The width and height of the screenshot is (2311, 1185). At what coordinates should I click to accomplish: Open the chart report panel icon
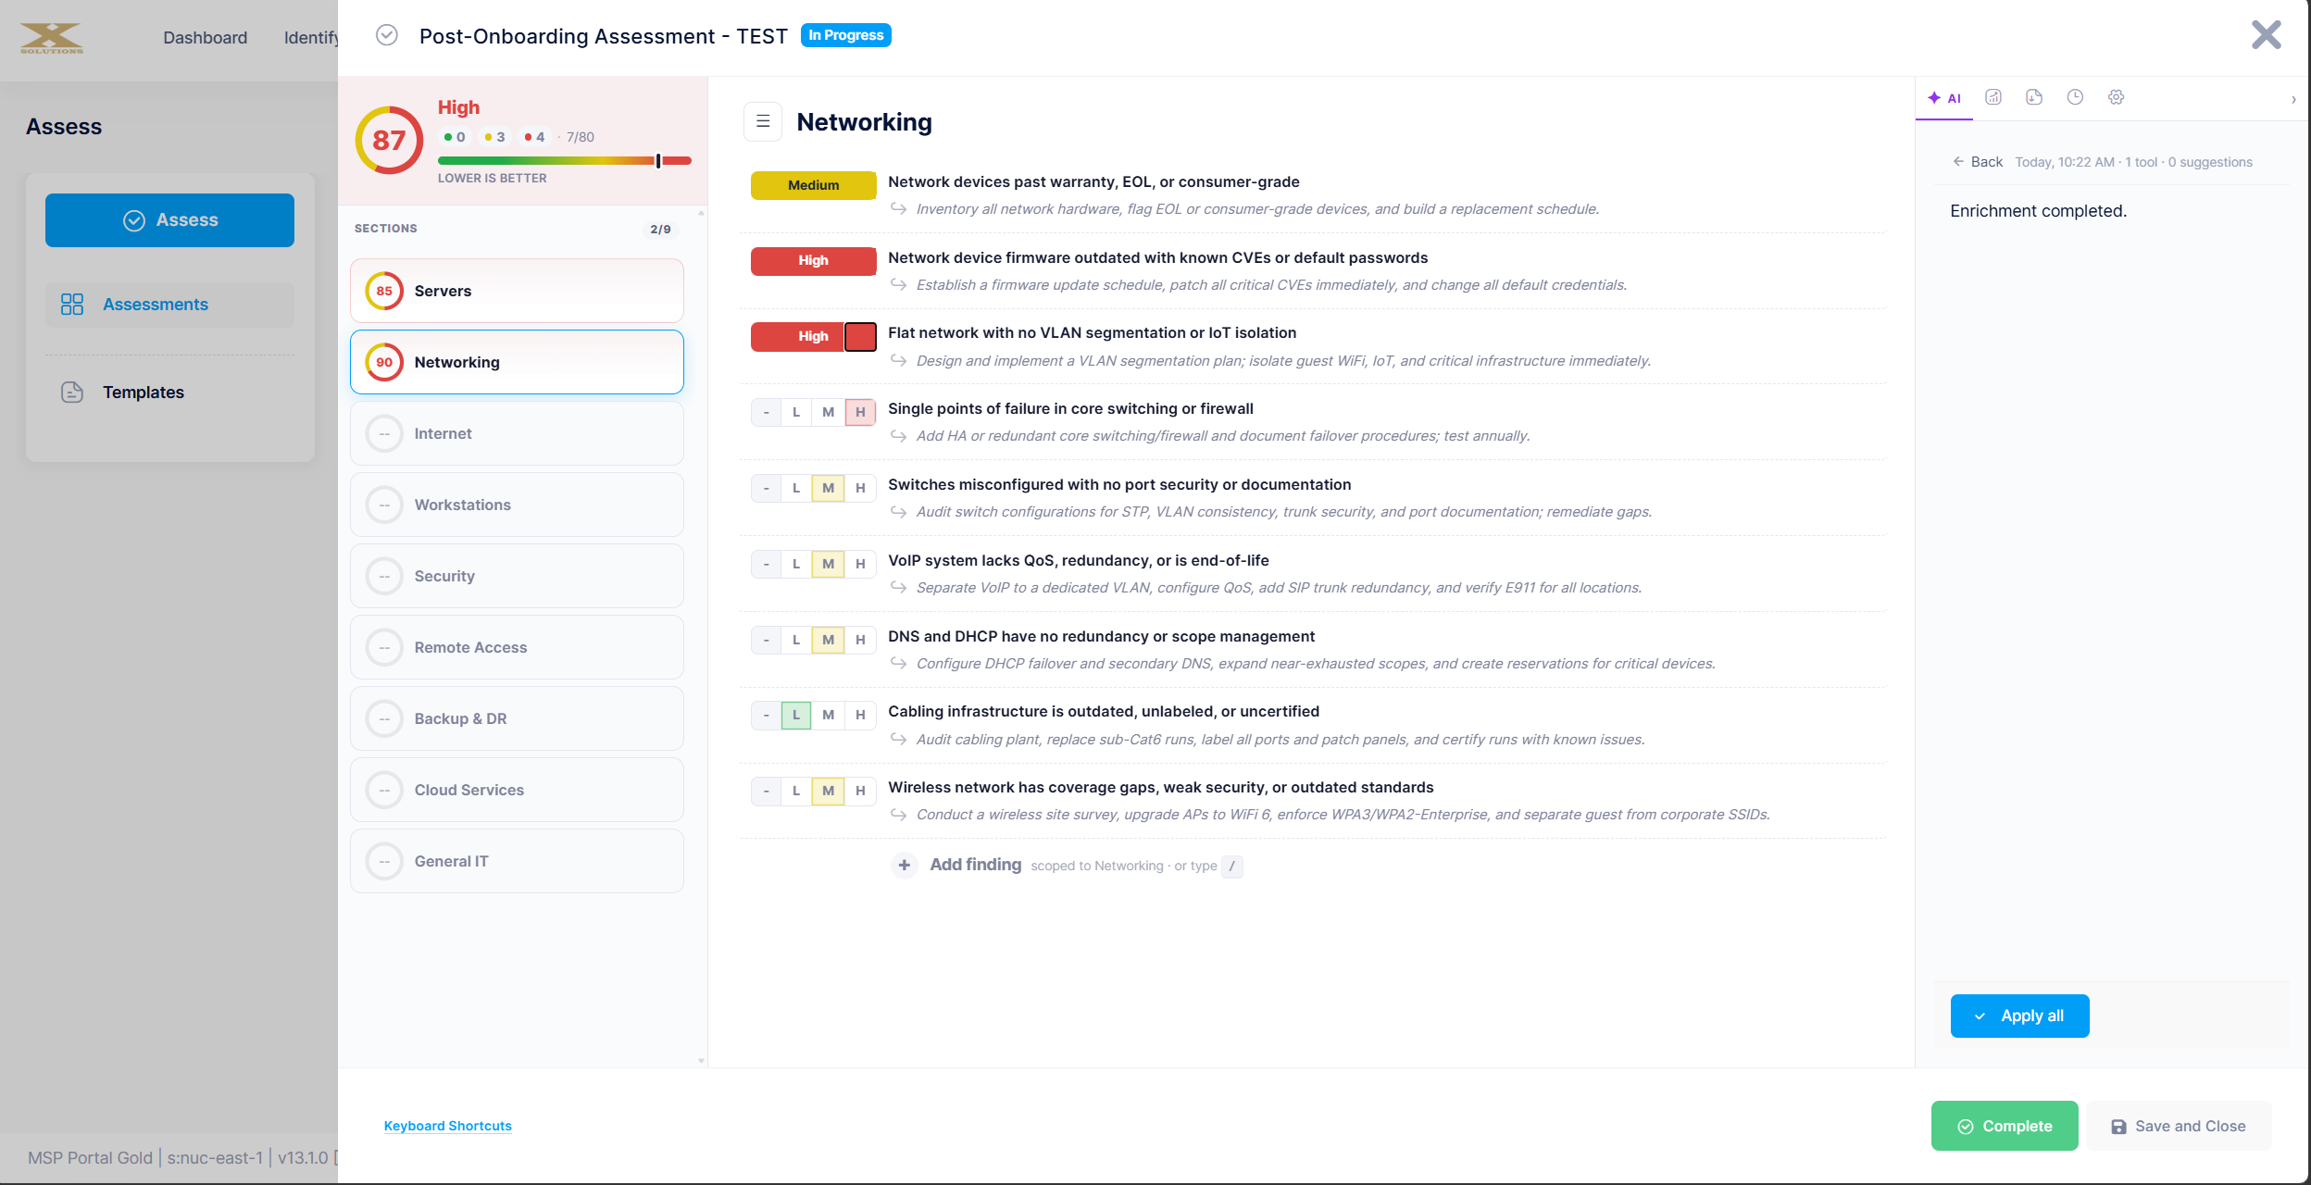pyautogui.click(x=1993, y=97)
